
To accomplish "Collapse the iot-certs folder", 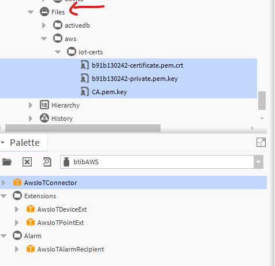I will click(58, 52).
